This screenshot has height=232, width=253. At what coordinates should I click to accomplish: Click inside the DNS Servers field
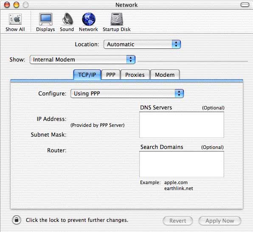[x=182, y=125]
